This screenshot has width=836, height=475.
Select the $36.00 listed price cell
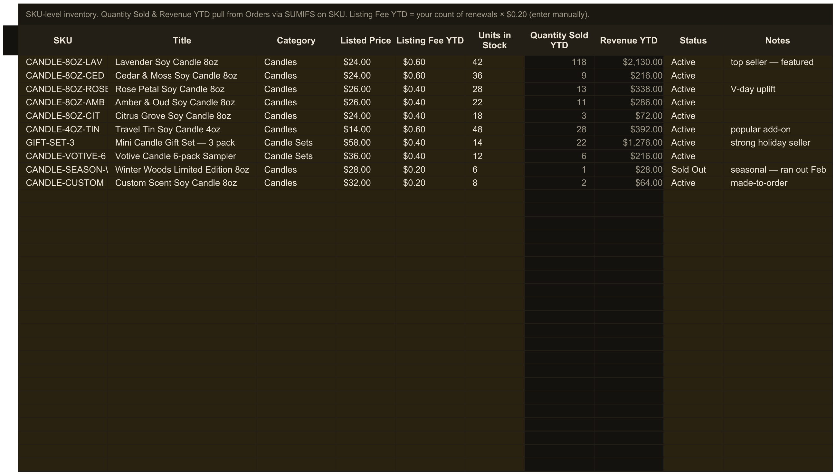[365, 156]
